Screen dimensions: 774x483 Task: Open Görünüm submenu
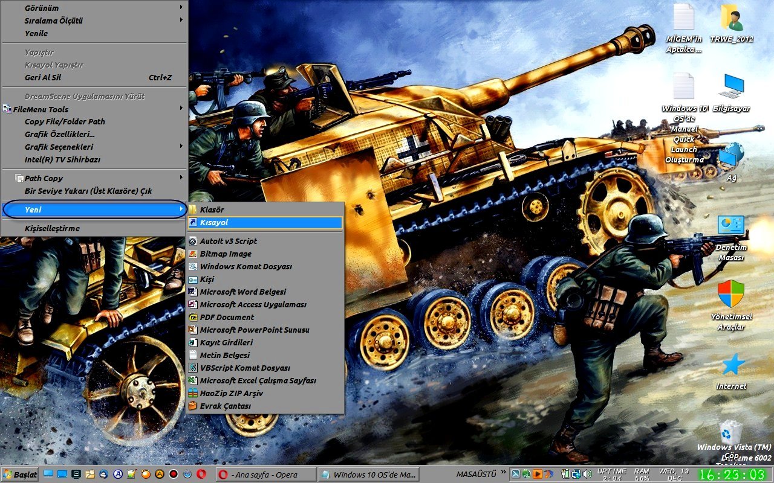(x=94, y=8)
